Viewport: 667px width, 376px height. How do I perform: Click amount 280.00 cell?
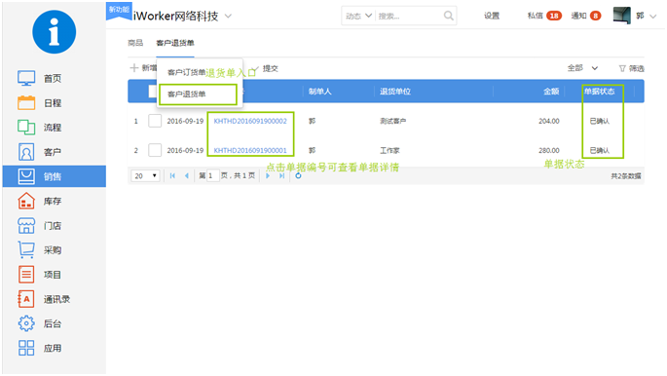tap(549, 151)
